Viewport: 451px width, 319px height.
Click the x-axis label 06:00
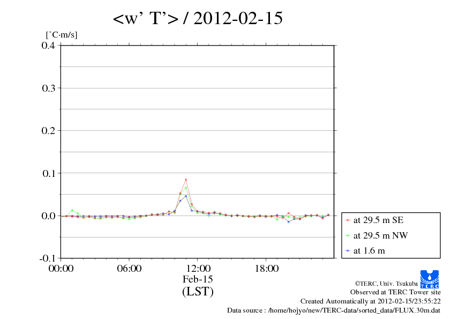[x=129, y=269]
